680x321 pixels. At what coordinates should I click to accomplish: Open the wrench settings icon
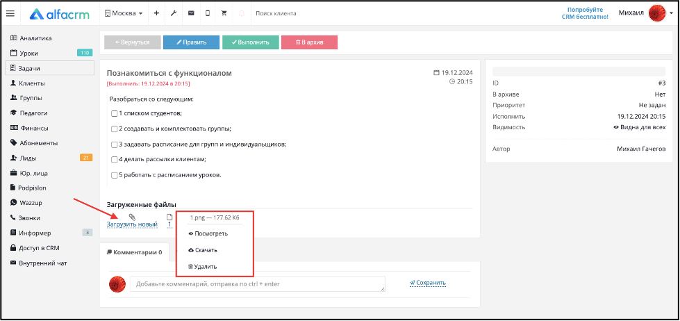pyautogui.click(x=174, y=13)
